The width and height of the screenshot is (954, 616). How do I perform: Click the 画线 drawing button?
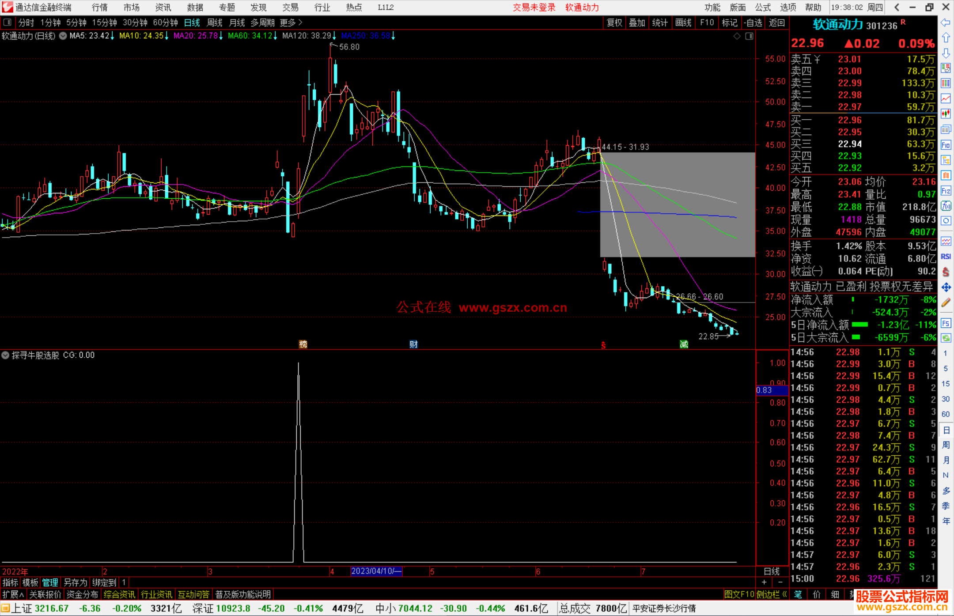(683, 23)
